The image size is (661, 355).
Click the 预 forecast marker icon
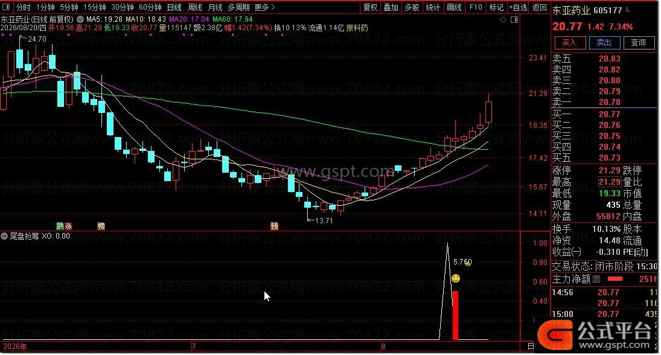click(275, 226)
